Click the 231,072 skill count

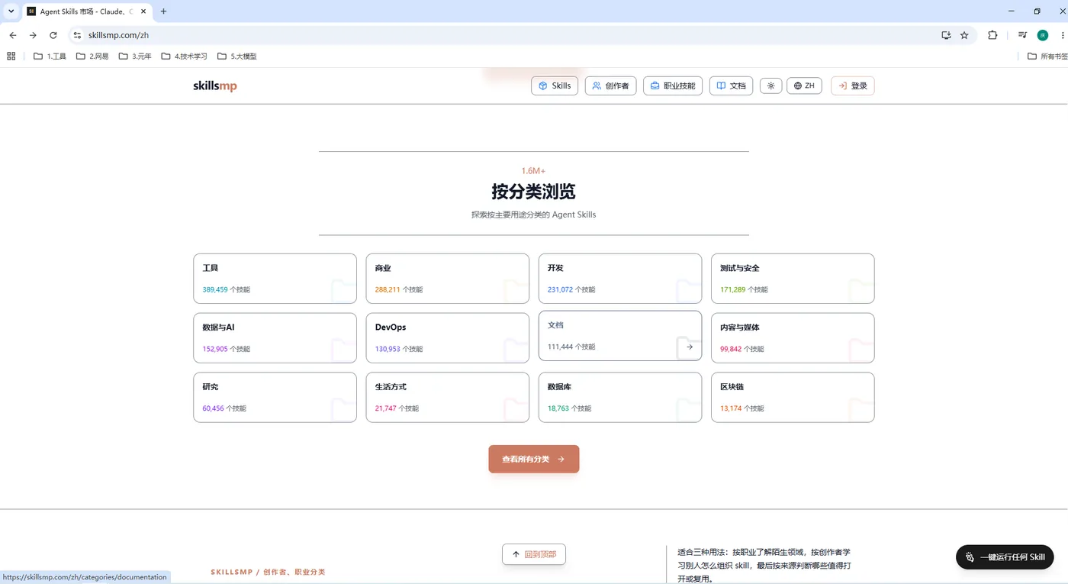pos(560,290)
